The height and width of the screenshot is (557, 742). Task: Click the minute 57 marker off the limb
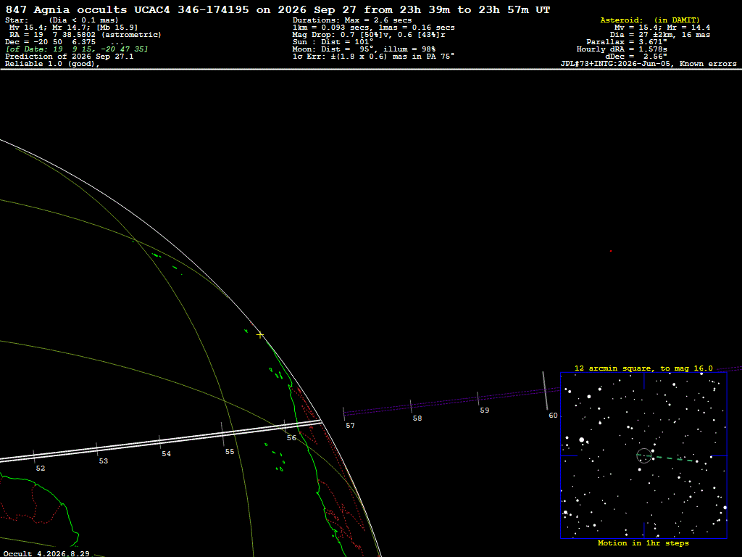coord(344,413)
